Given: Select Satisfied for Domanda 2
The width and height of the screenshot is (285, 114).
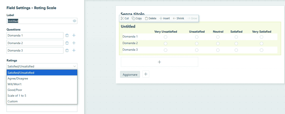Looking at the screenshot, I should click(x=236, y=43).
